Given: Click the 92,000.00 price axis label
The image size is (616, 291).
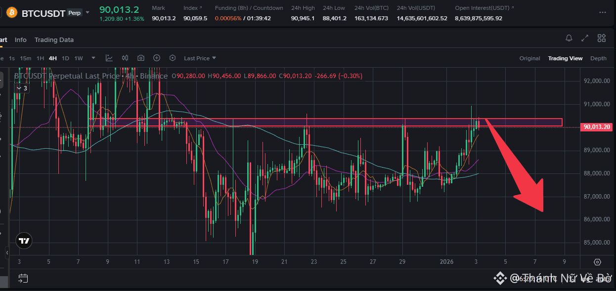Looking at the screenshot, I should pyautogui.click(x=597, y=81).
